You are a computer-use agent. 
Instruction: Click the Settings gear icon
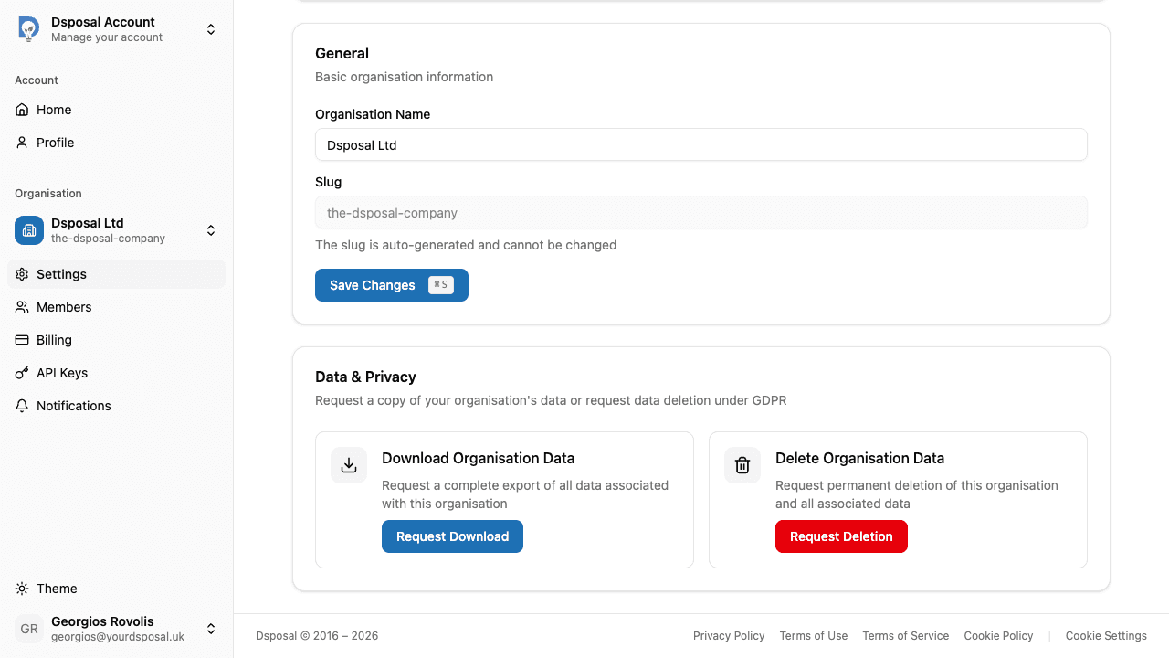(22, 274)
